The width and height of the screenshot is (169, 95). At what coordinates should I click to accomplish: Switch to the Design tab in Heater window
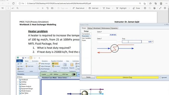pyautogui.click(x=84, y=28)
